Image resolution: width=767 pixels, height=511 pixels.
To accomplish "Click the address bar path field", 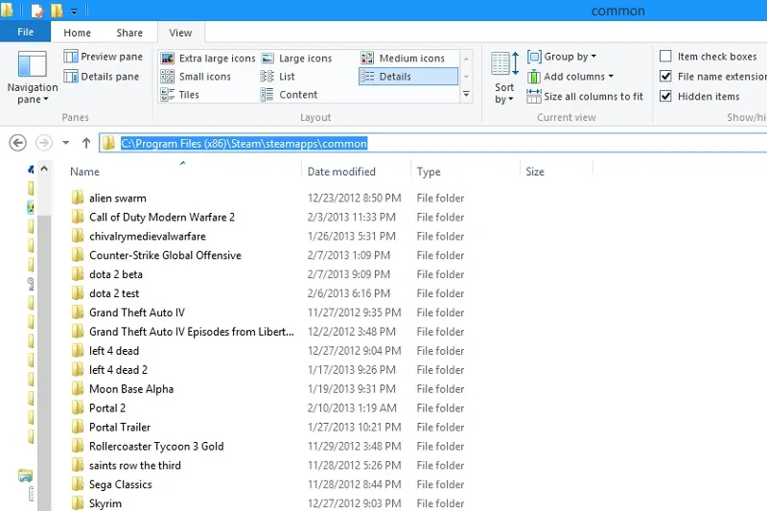I will click(433, 143).
